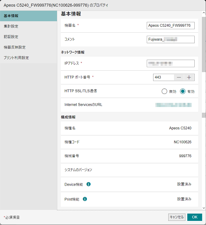
Task: Select the 機種コード value NC100626
Action: tap(183, 142)
